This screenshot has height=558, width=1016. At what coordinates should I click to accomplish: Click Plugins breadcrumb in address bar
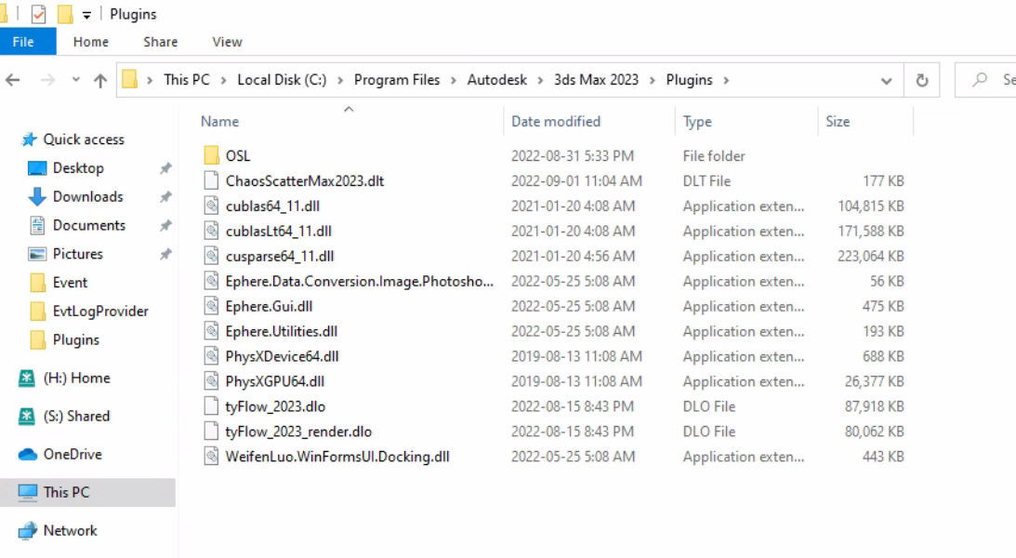(690, 80)
